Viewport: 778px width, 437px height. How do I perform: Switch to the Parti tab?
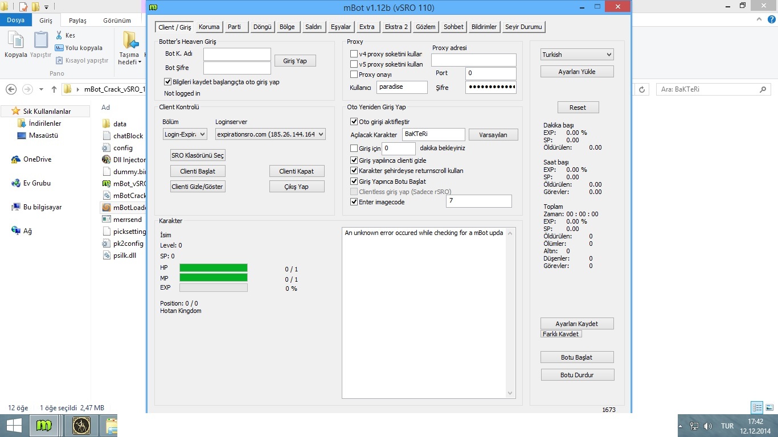coord(234,27)
